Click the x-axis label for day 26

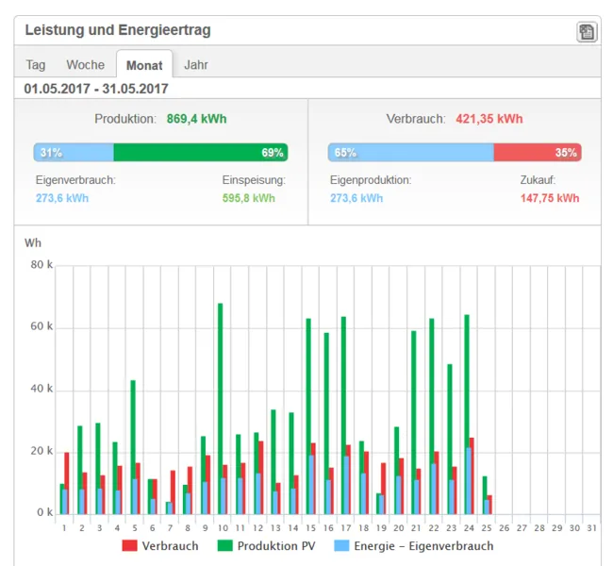coord(504,528)
